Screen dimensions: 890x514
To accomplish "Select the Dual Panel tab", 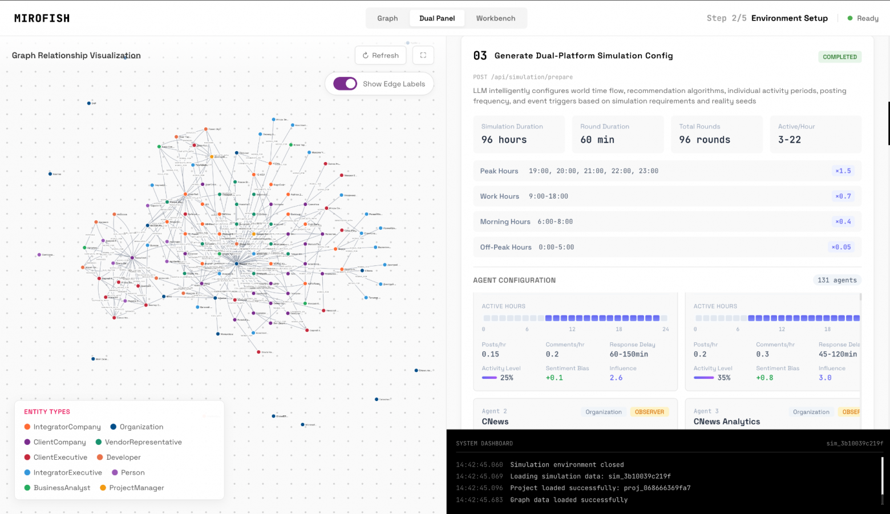I will click(437, 18).
